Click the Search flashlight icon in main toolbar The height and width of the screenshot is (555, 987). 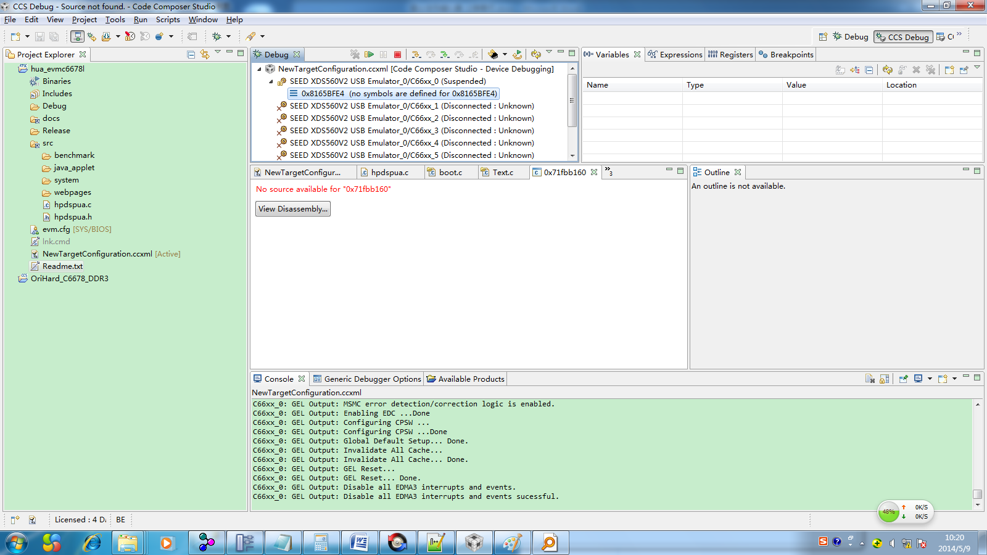(250, 36)
